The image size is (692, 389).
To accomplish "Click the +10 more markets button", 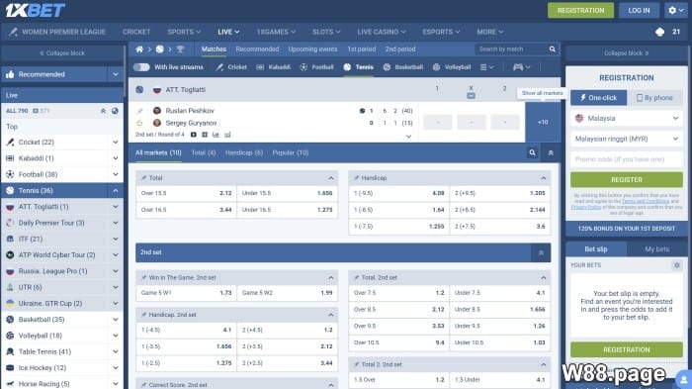I will coord(543,122).
